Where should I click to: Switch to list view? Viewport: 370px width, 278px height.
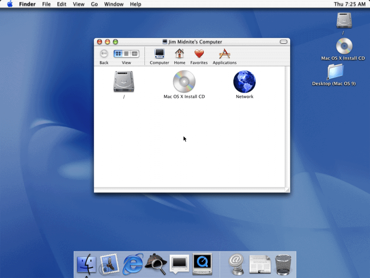click(x=127, y=53)
